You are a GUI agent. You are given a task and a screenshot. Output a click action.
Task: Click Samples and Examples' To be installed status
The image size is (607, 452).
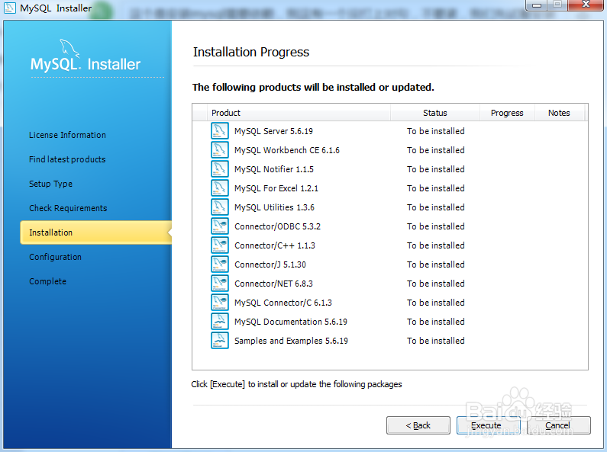tap(436, 341)
